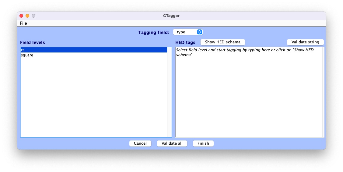
Task: Click the Show HED schema button
Action: 222,42
